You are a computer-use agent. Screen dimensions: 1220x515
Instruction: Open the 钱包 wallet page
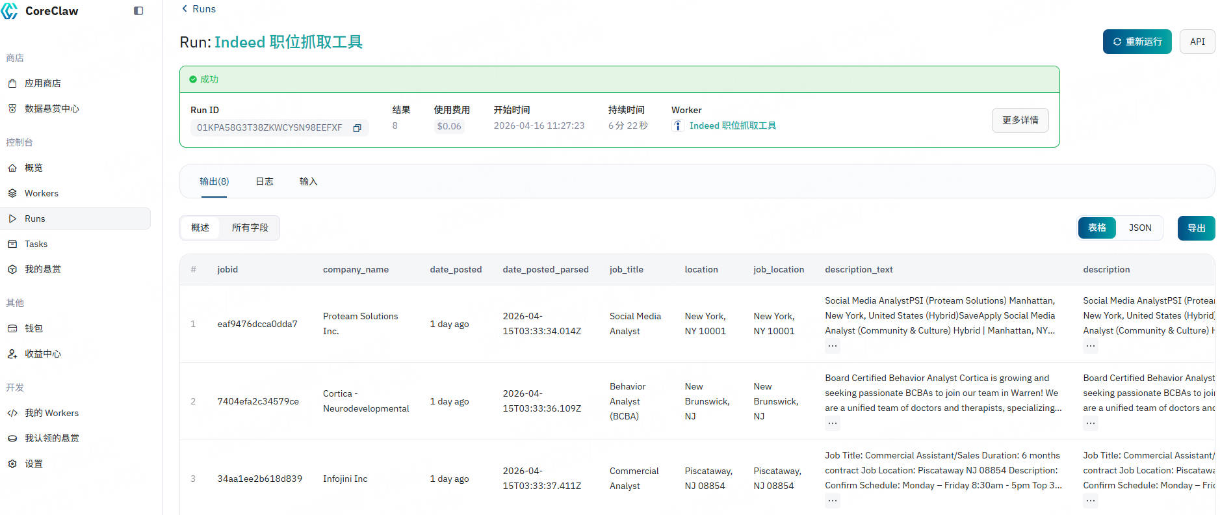pos(34,328)
